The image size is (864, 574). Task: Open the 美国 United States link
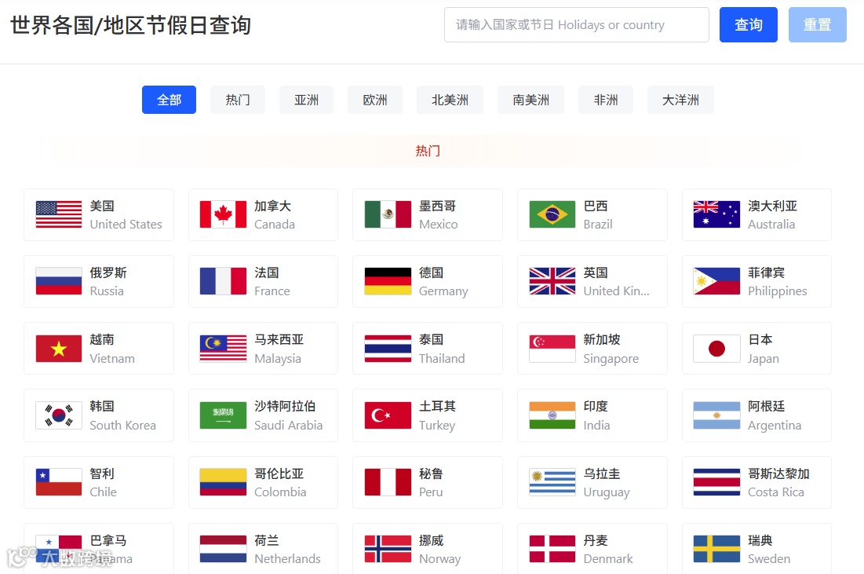click(x=99, y=214)
